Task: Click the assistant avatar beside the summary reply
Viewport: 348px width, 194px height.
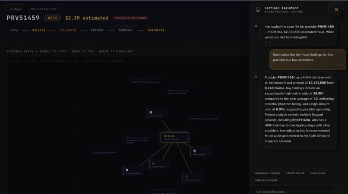Action: coord(256,76)
